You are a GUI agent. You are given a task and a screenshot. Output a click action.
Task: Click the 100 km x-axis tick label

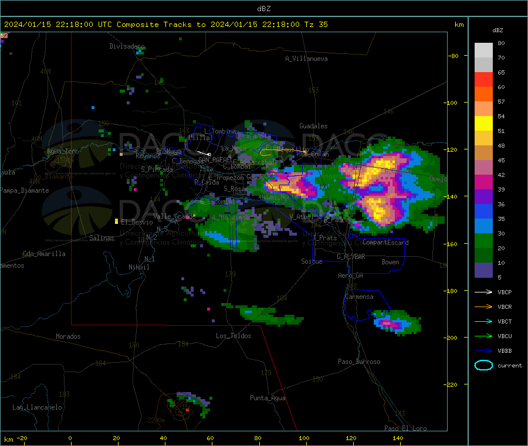click(x=304, y=438)
